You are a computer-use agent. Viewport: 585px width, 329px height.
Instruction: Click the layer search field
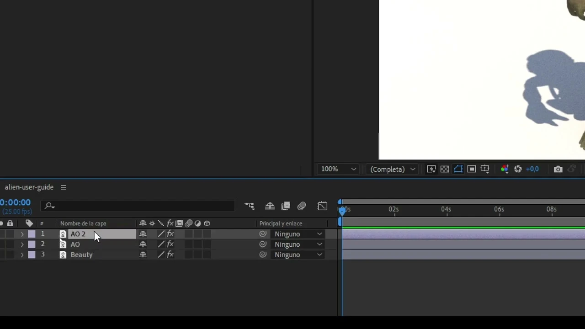[x=138, y=206]
